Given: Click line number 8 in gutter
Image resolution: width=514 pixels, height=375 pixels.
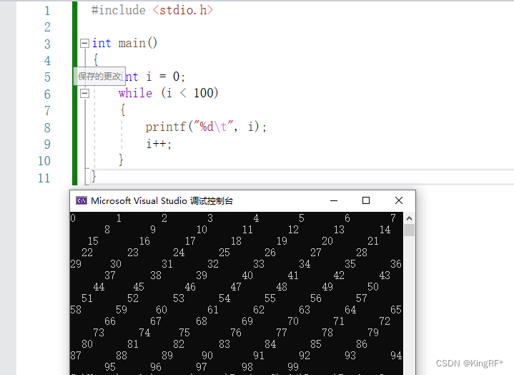Looking at the screenshot, I should click(47, 128).
